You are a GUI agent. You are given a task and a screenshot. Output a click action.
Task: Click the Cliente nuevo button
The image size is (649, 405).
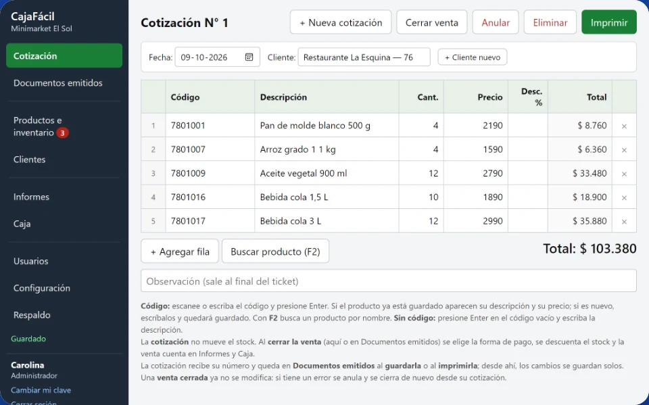point(473,57)
